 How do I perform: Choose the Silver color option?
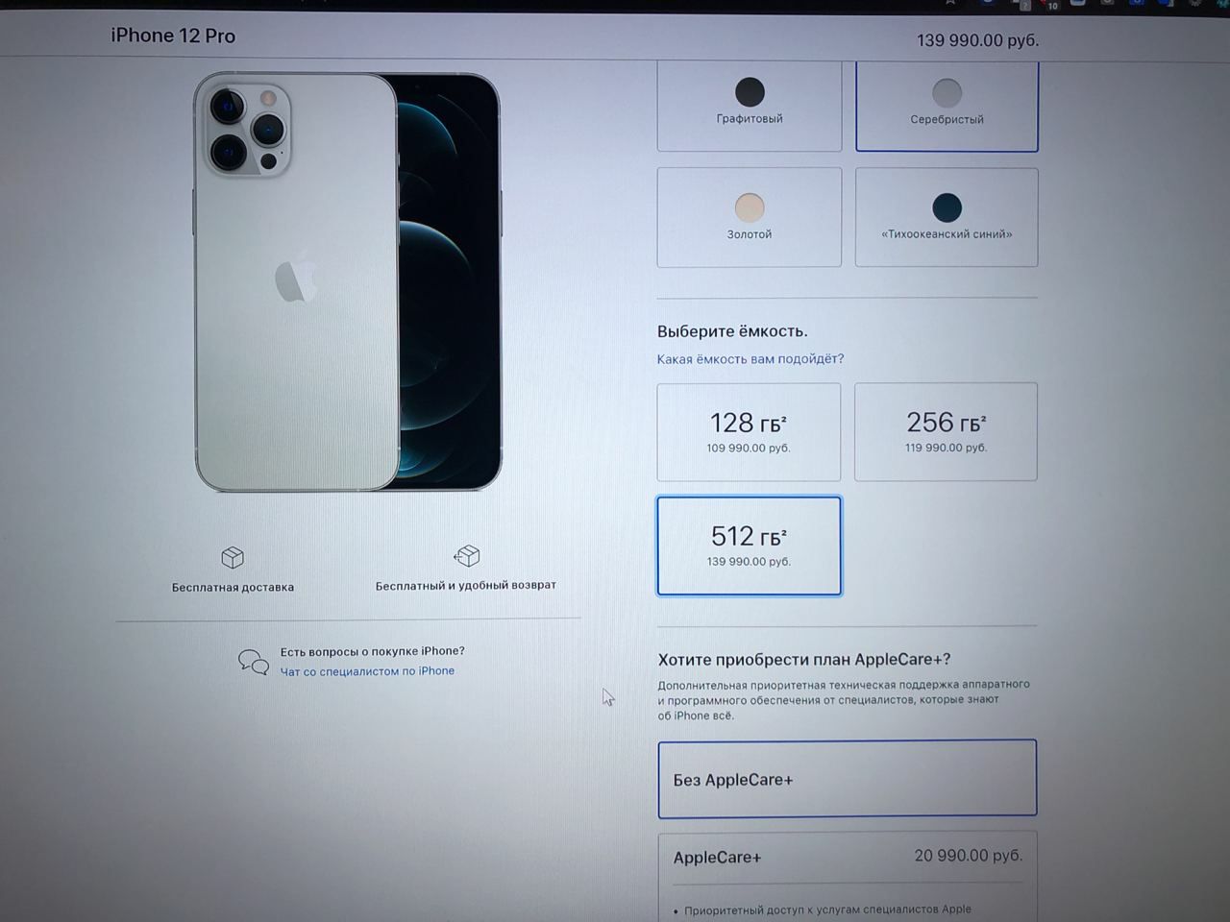pyautogui.click(x=947, y=106)
